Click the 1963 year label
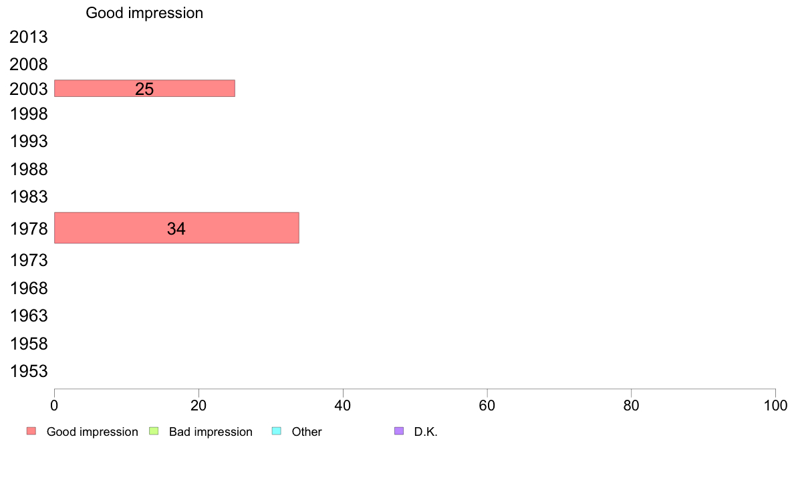The image size is (794, 492). coord(28,316)
